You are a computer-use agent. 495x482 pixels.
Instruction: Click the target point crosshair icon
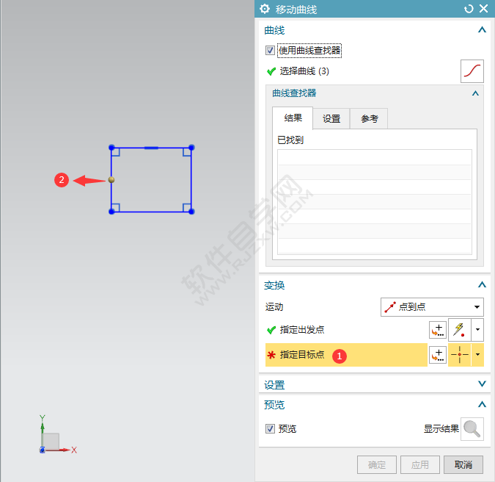[459, 355]
